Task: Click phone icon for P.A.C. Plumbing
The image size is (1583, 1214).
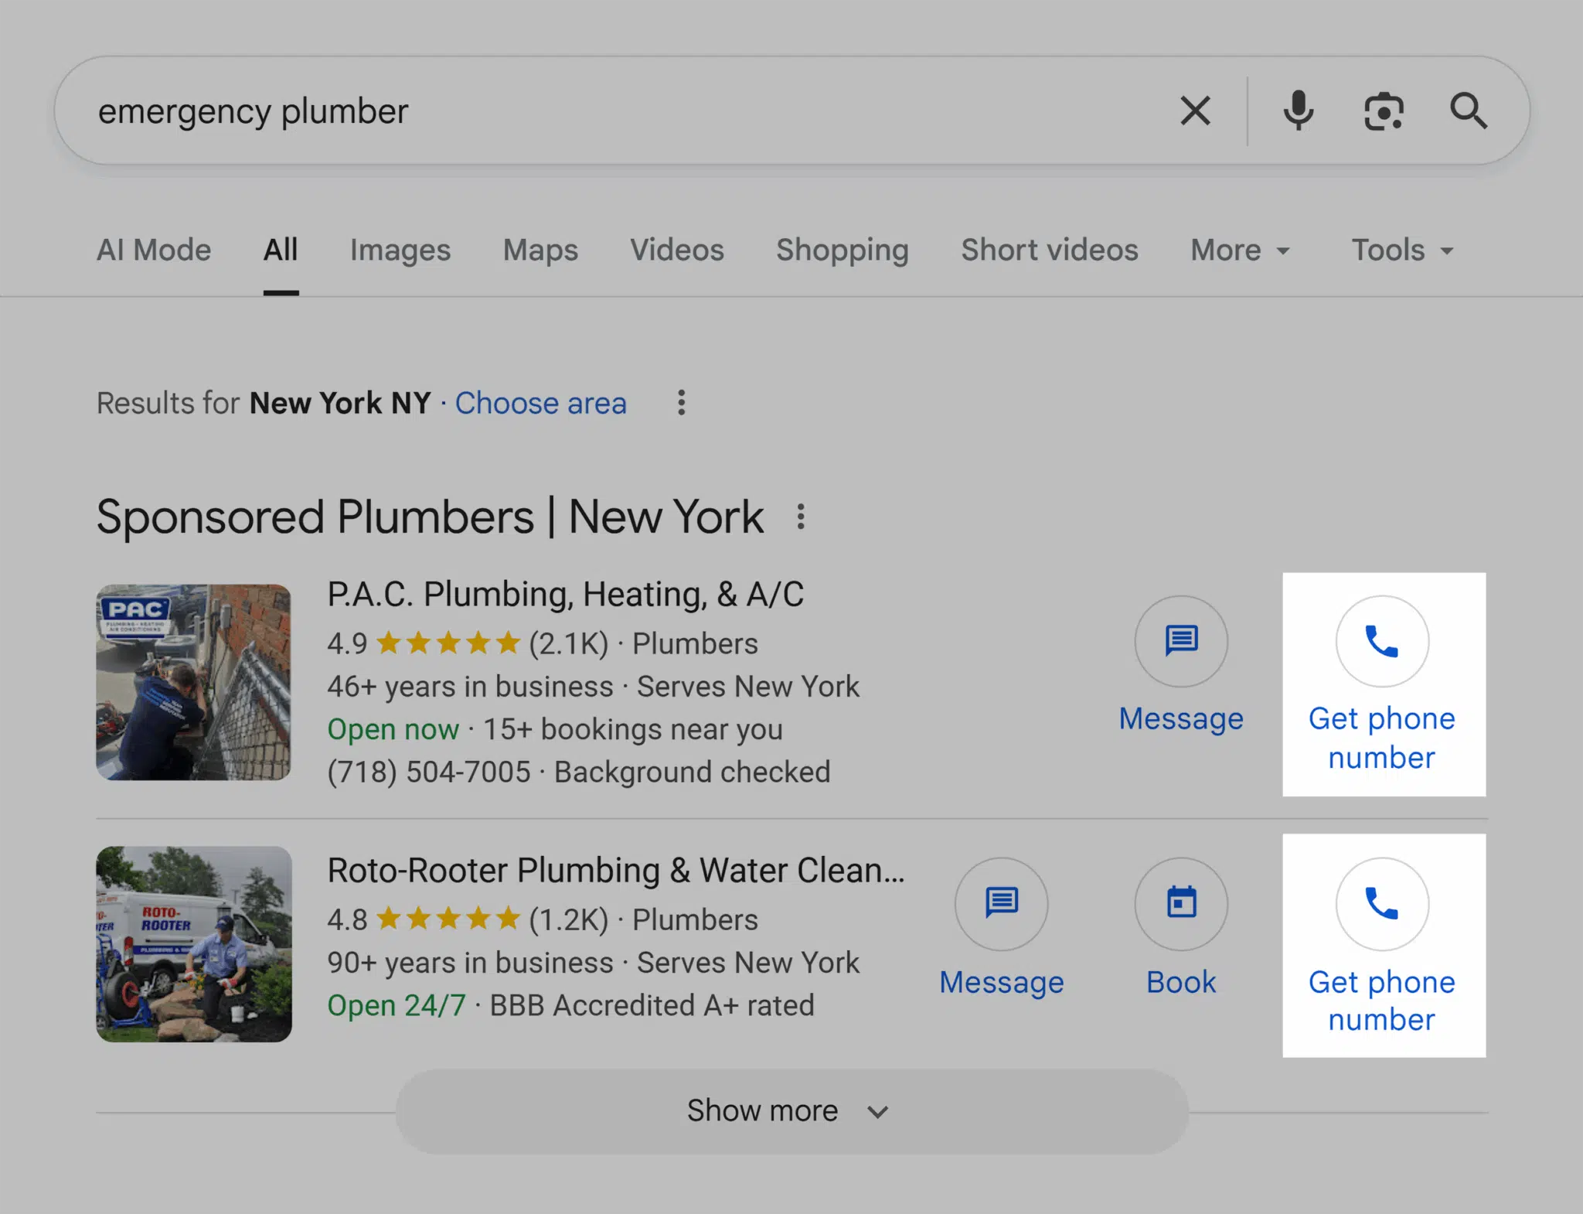Action: pyautogui.click(x=1382, y=641)
